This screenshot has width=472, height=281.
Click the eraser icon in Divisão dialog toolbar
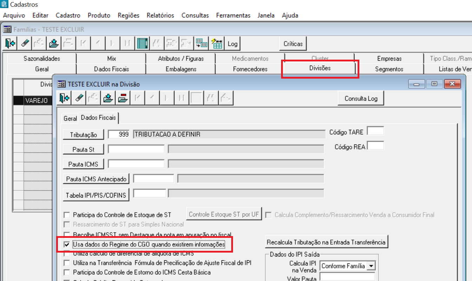point(79,98)
